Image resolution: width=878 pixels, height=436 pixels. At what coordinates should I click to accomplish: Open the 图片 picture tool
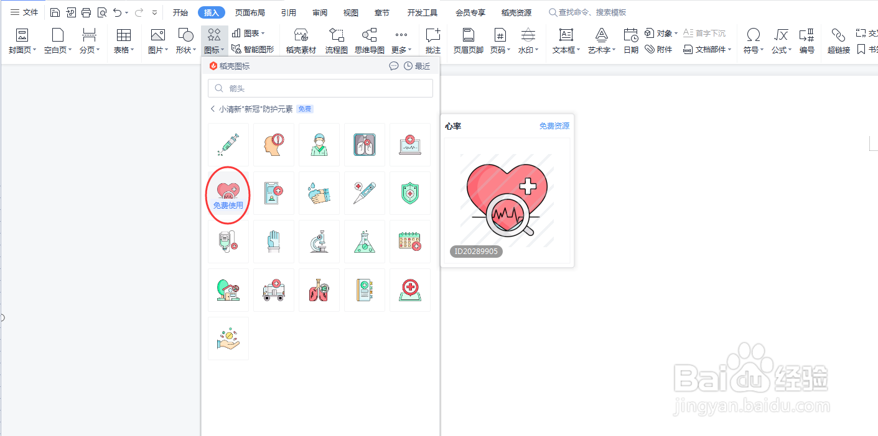pyautogui.click(x=158, y=41)
